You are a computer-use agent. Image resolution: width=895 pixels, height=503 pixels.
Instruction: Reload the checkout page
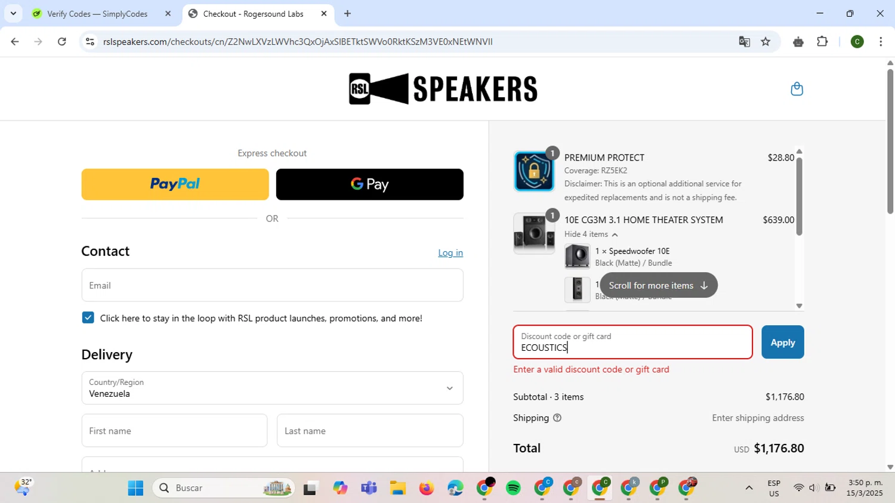(x=62, y=42)
